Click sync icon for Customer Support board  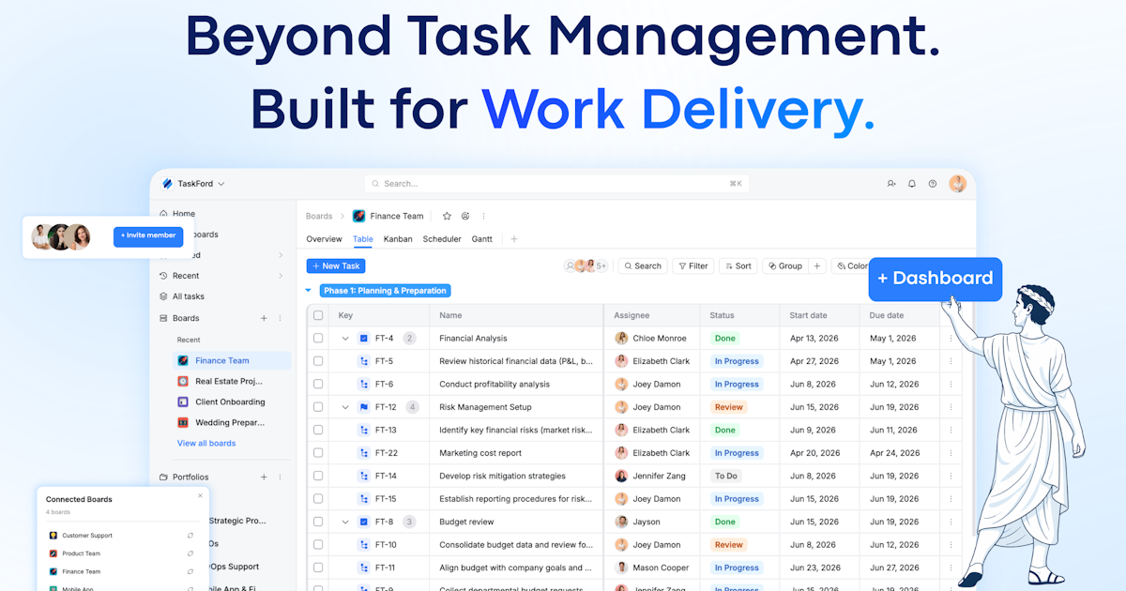[190, 536]
